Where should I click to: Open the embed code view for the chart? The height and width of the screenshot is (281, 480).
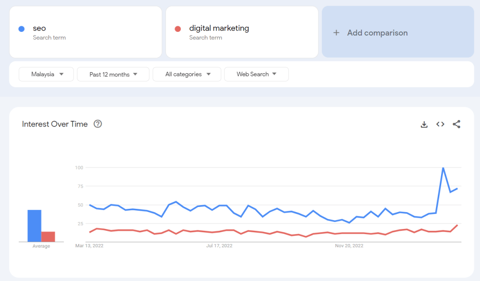tap(440, 124)
